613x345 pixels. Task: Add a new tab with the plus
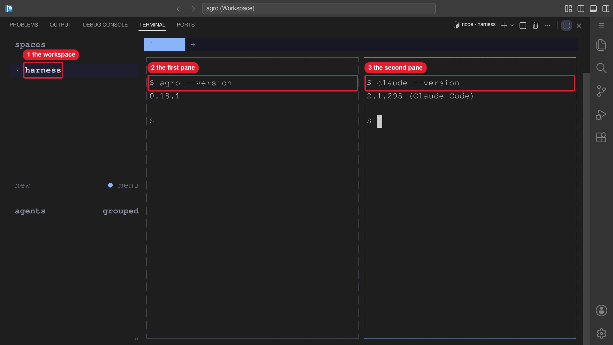(193, 45)
